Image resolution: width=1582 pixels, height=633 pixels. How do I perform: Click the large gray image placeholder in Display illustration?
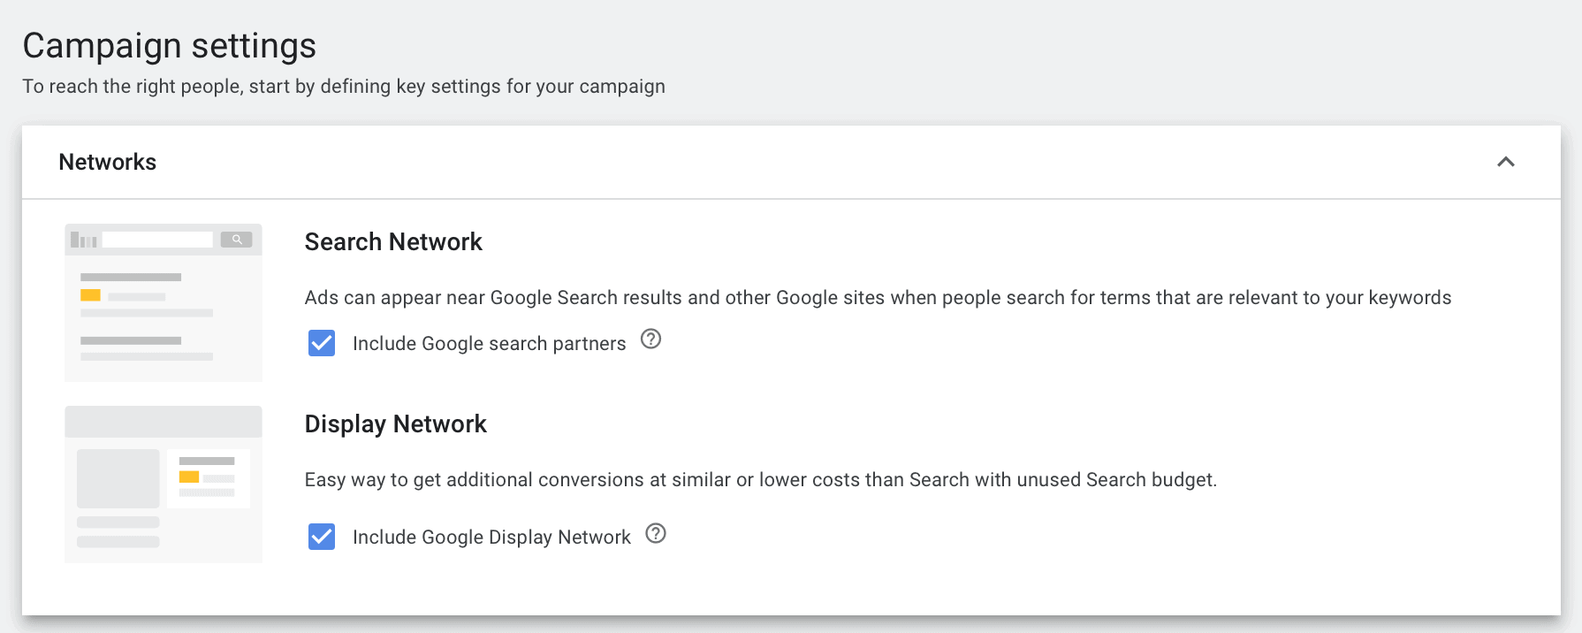pos(118,478)
